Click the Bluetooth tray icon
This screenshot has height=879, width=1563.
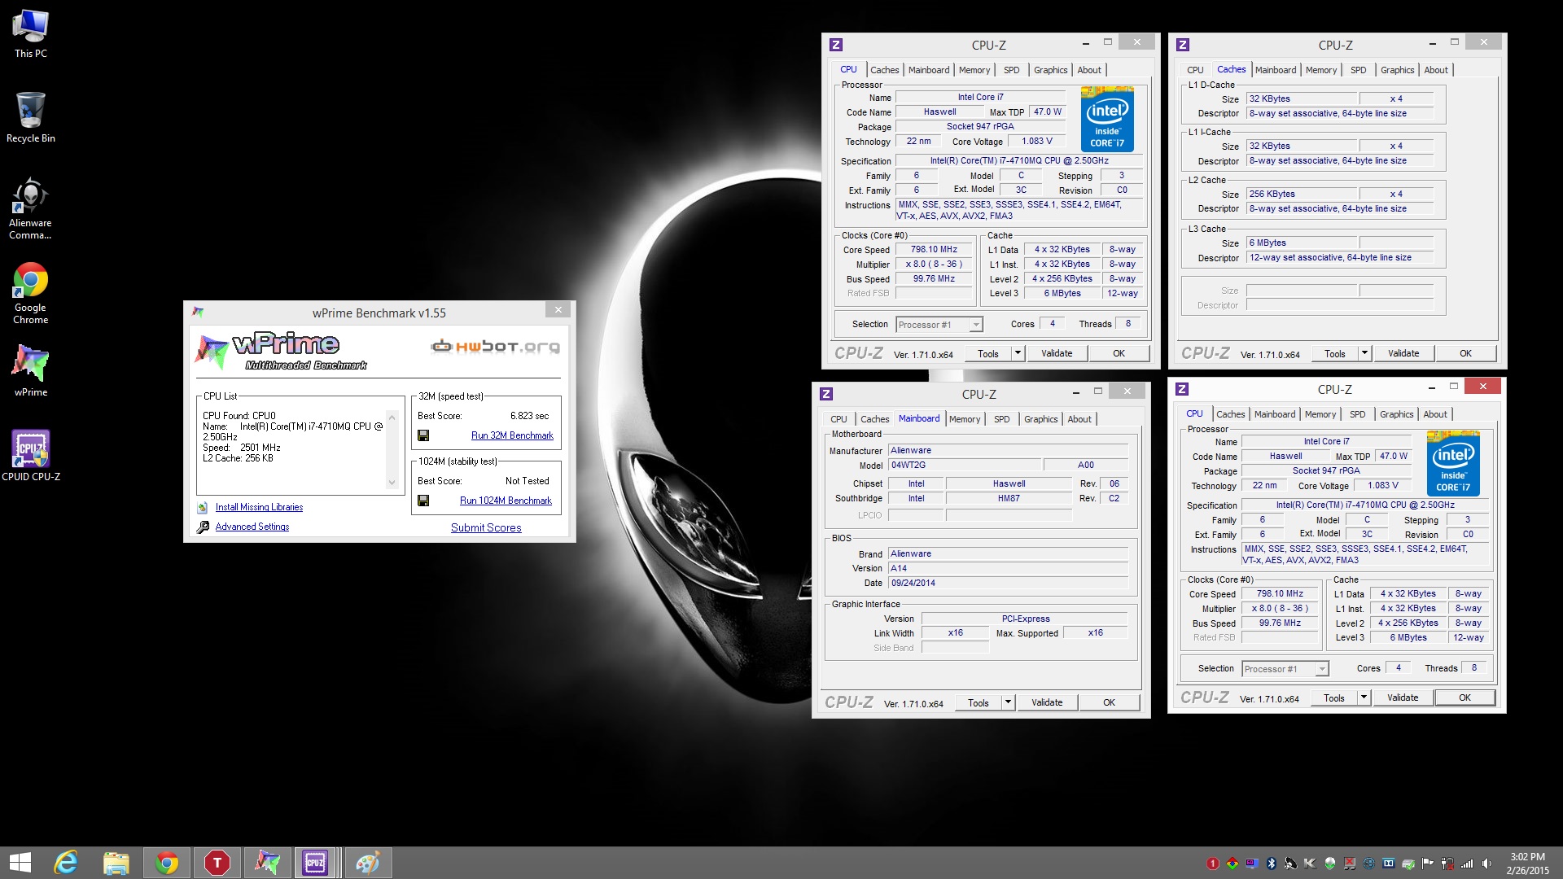pos(1271,864)
